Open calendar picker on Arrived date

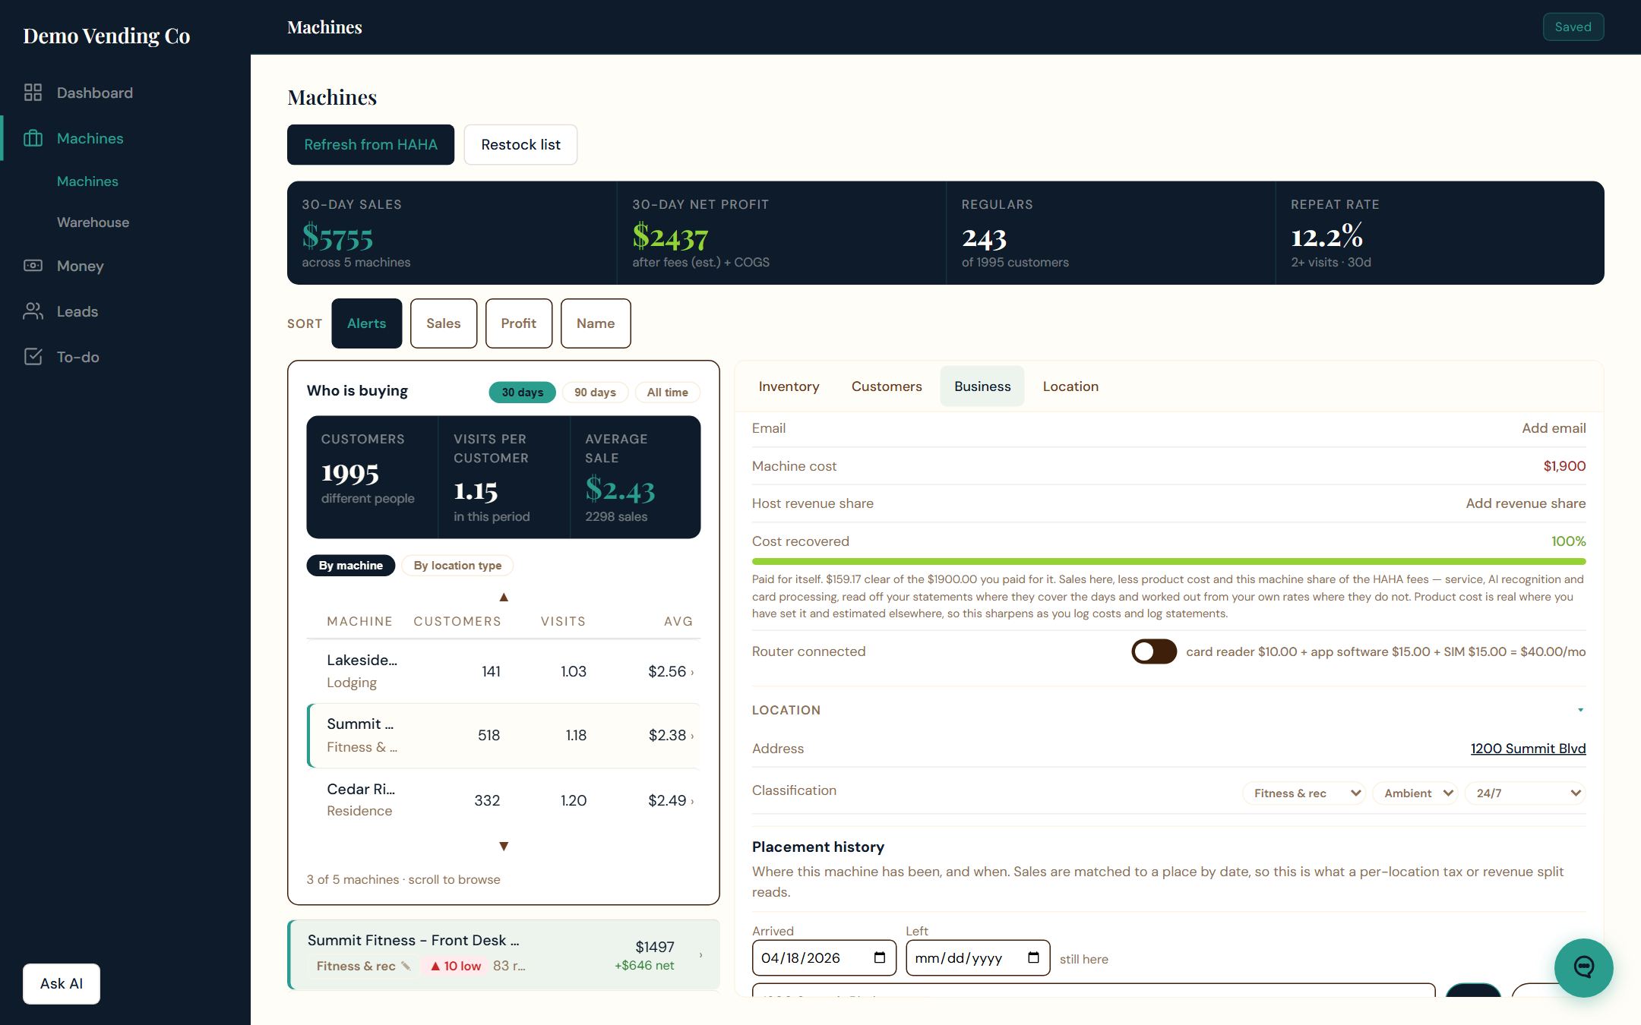click(879, 957)
